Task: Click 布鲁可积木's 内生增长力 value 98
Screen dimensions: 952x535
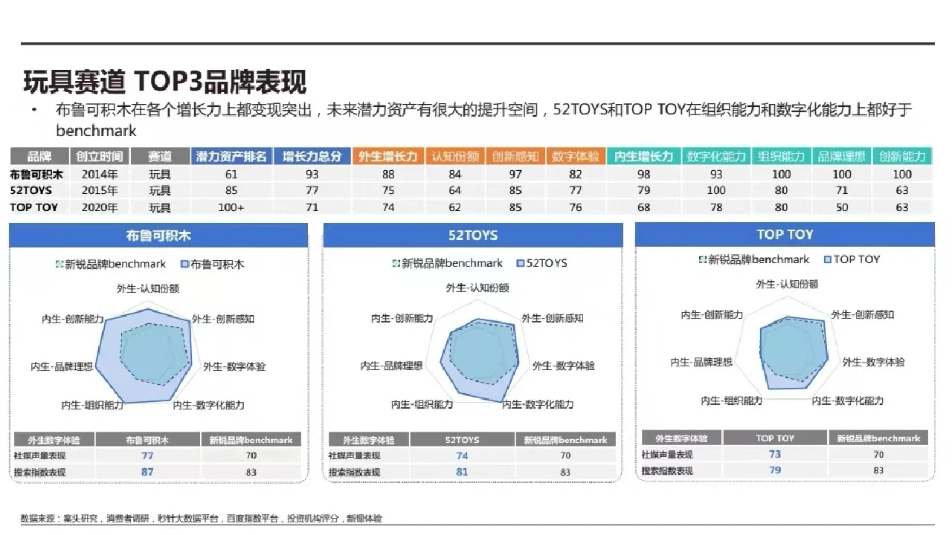Action: [644, 175]
